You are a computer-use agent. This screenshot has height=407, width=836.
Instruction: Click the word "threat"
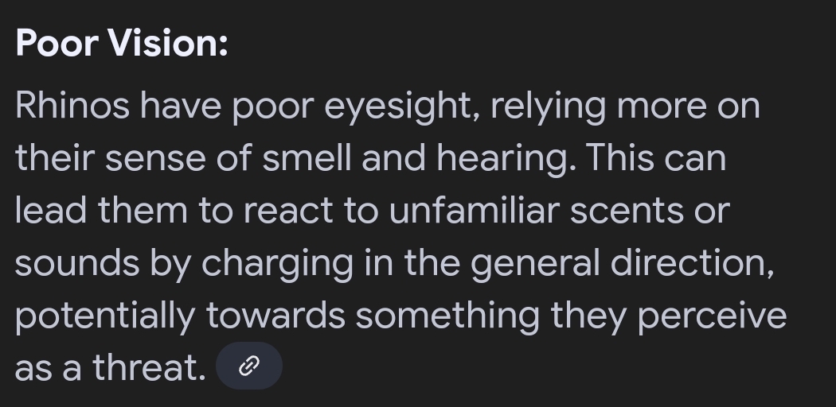click(x=149, y=367)
